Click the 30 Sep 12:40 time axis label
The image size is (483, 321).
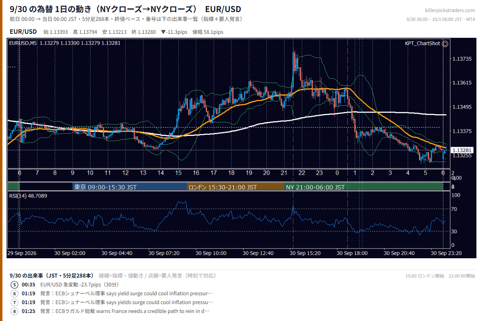258,253
